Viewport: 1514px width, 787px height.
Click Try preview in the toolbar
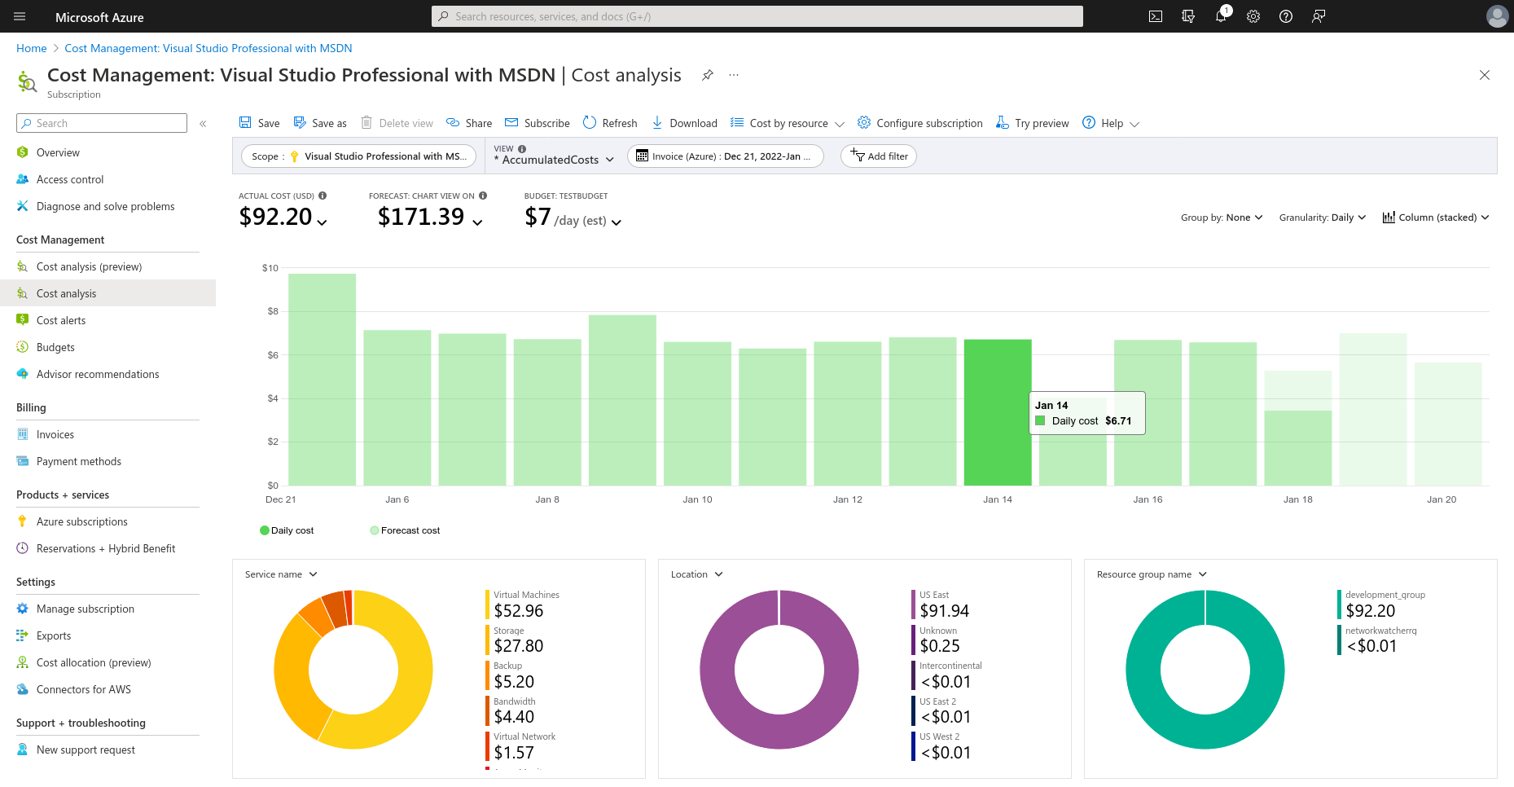coord(1033,123)
